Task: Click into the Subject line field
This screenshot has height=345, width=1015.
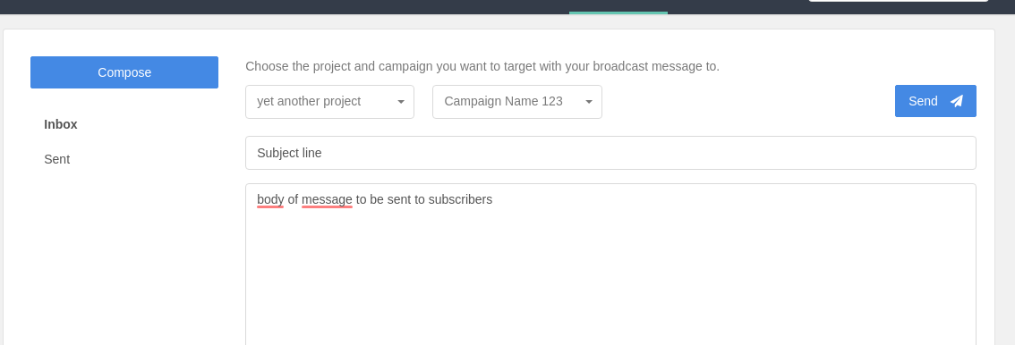Action: click(x=610, y=153)
